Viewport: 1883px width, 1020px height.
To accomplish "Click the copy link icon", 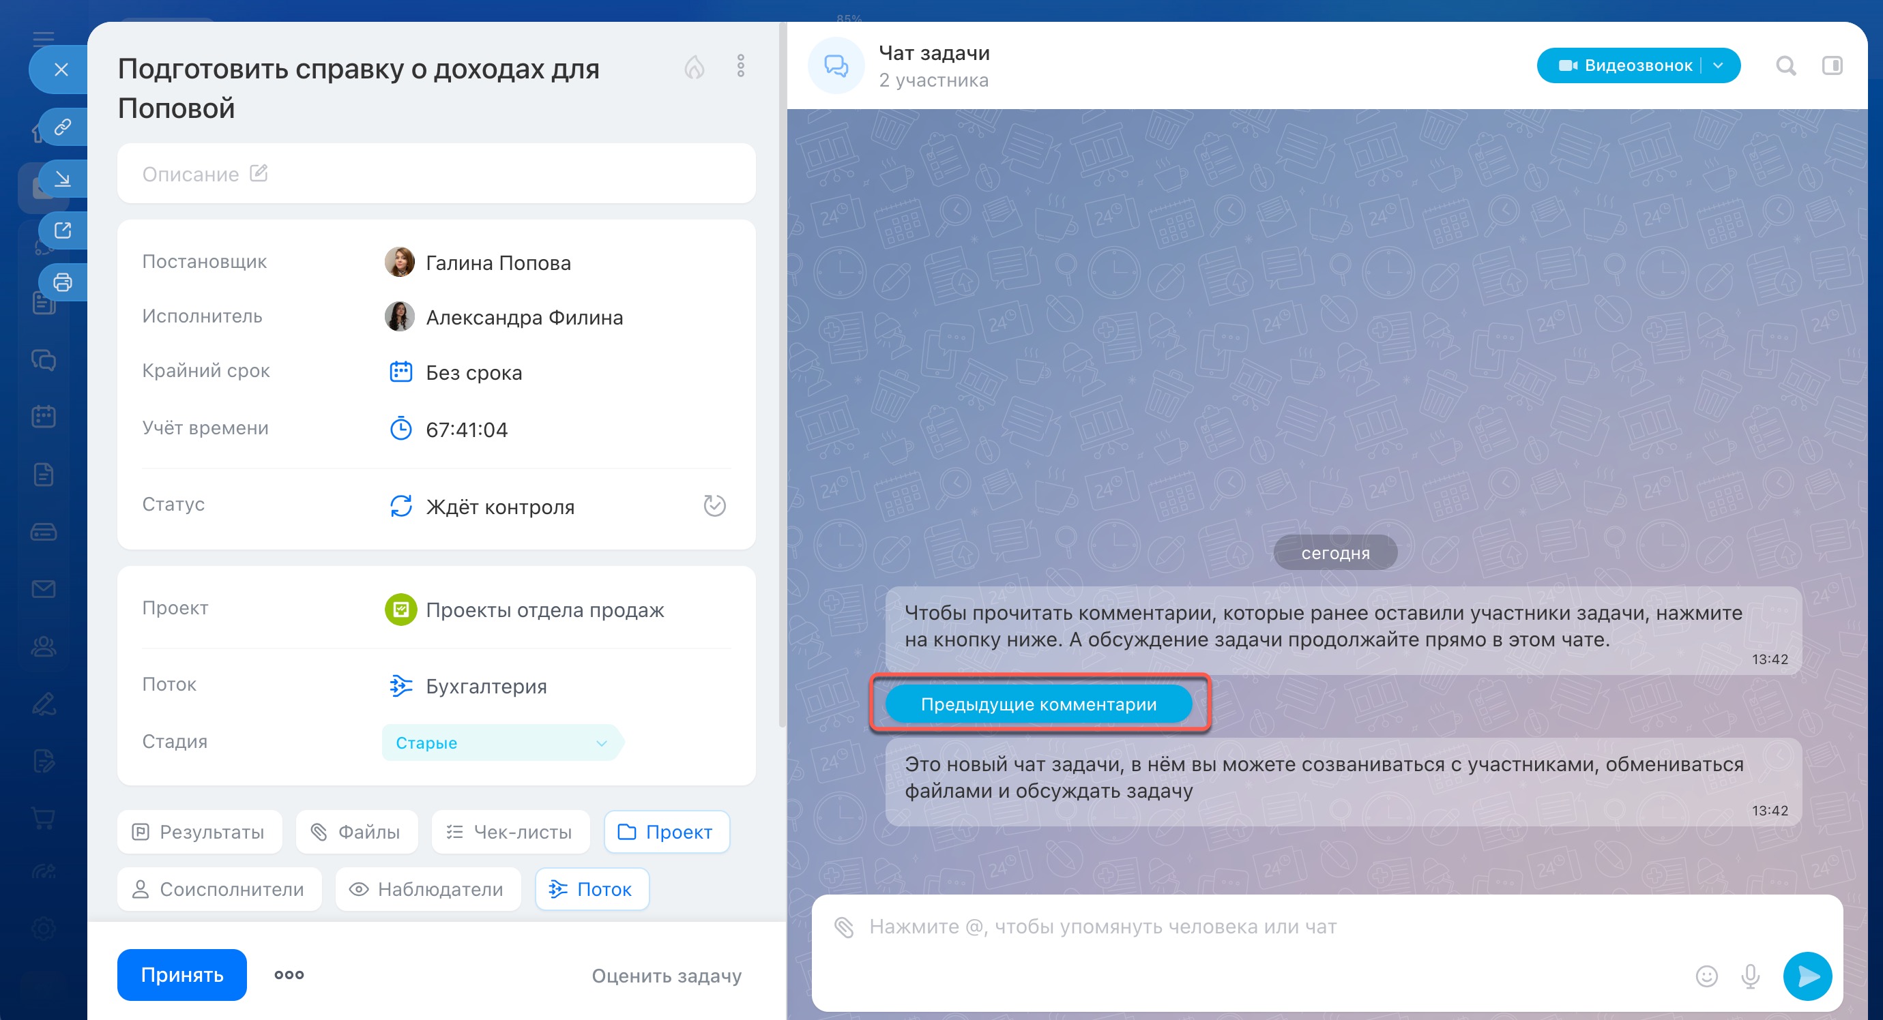I will click(x=63, y=127).
